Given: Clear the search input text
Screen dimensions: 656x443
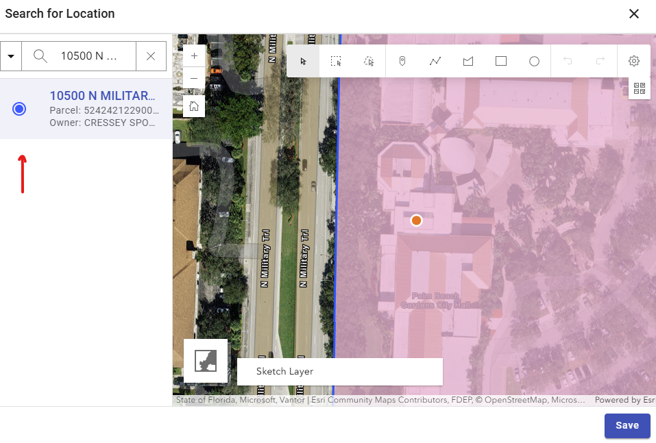Looking at the screenshot, I should 151,55.
